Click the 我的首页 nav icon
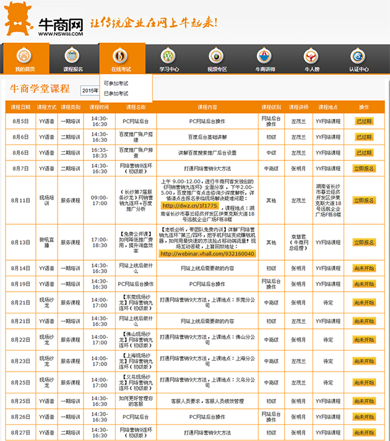This screenshot has height=441, width=390. tap(25, 56)
